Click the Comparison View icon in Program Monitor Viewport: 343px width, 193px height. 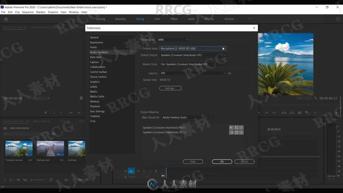click(307, 113)
